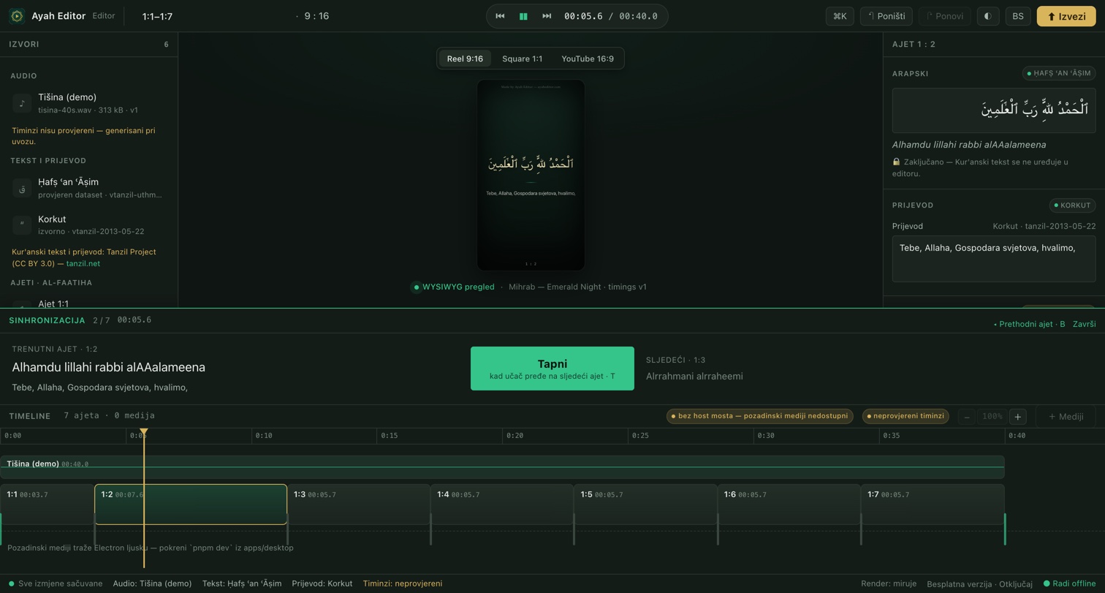1105x593 pixels.
Task: Select the Tišina (demo) audio source
Action: coord(89,103)
